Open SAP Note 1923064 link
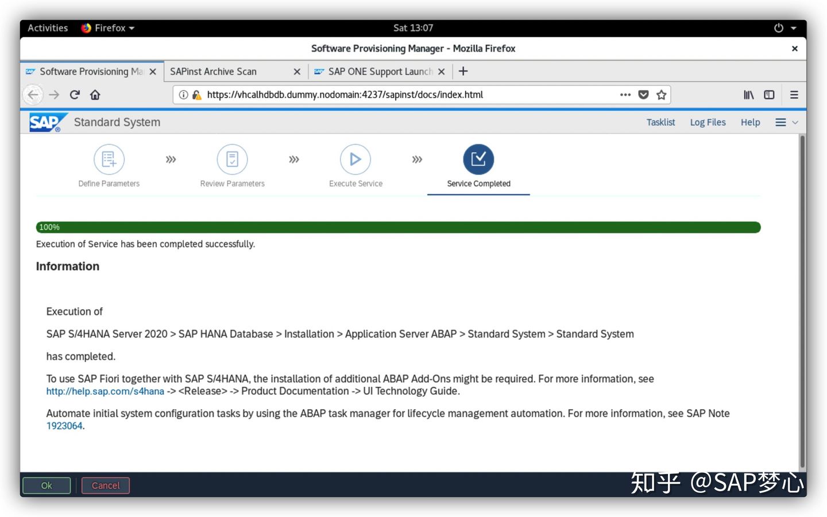The width and height of the screenshot is (827, 517). (64, 426)
